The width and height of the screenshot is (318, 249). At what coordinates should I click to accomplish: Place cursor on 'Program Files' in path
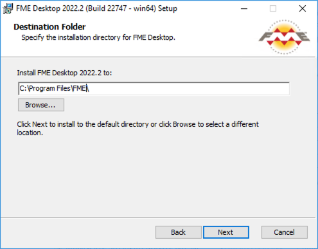(49, 88)
